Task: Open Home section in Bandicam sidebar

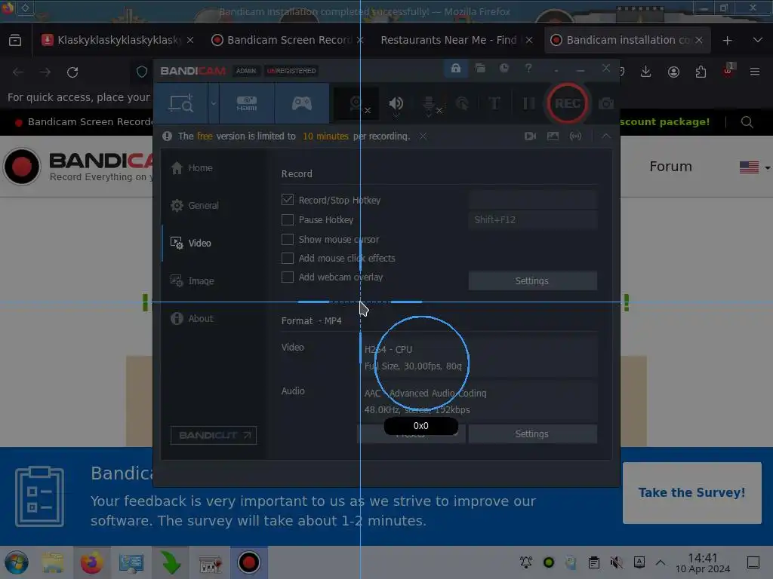Action: pos(191,168)
